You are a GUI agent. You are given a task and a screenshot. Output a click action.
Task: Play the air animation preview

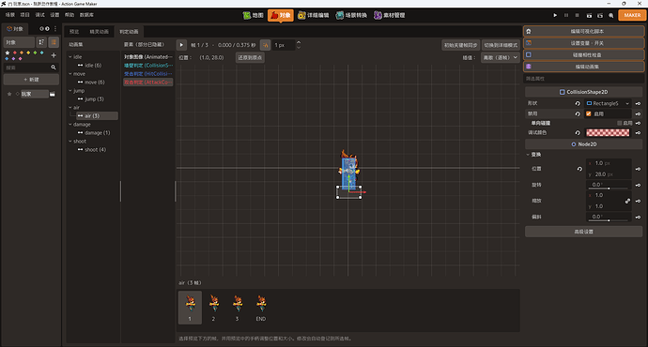coord(181,45)
